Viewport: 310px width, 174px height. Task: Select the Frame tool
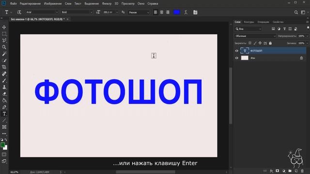[4, 127]
